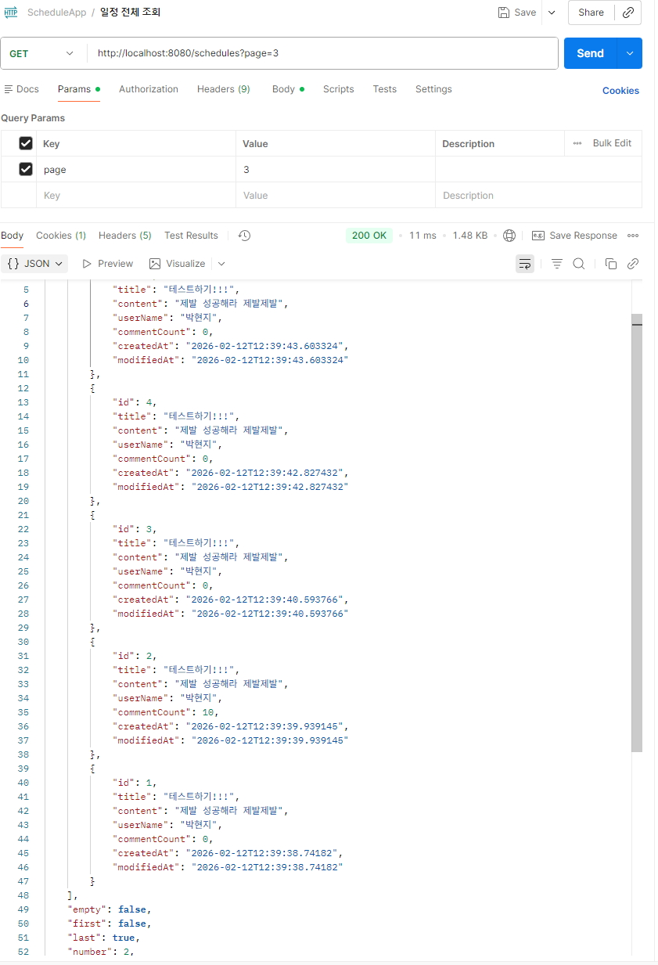Expand the Send button options arrow

click(630, 53)
